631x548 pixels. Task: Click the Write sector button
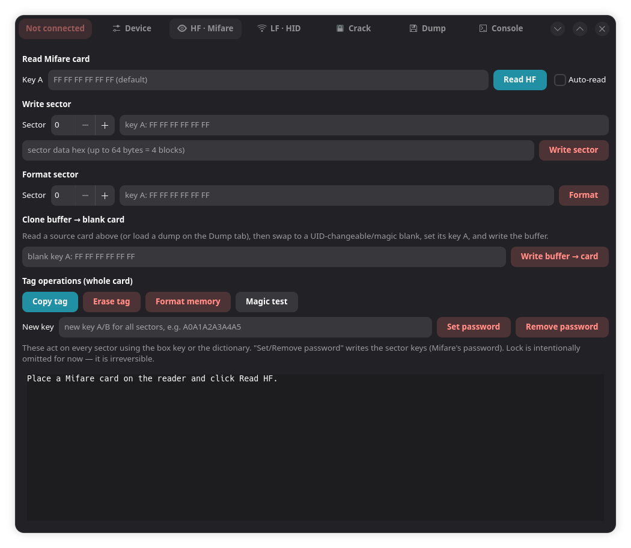[x=573, y=150]
